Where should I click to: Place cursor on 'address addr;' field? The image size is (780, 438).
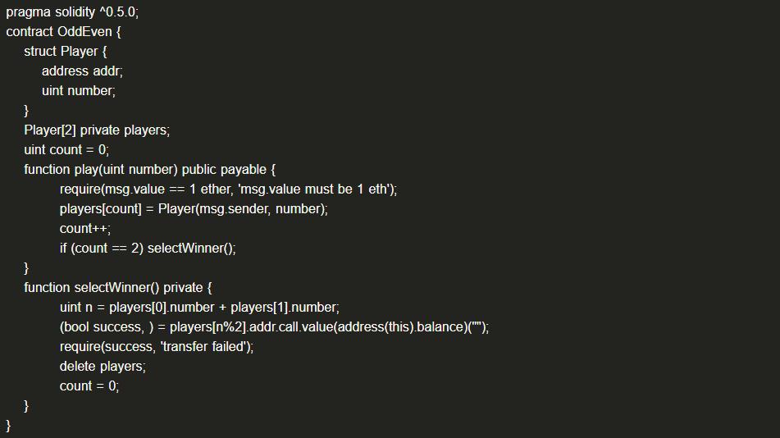82,71
